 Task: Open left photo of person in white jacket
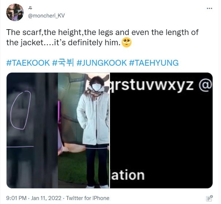[x=58, y=130]
